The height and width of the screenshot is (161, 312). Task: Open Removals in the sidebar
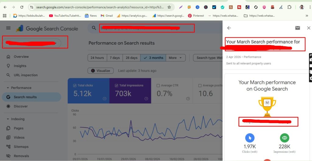[x=31, y=156]
